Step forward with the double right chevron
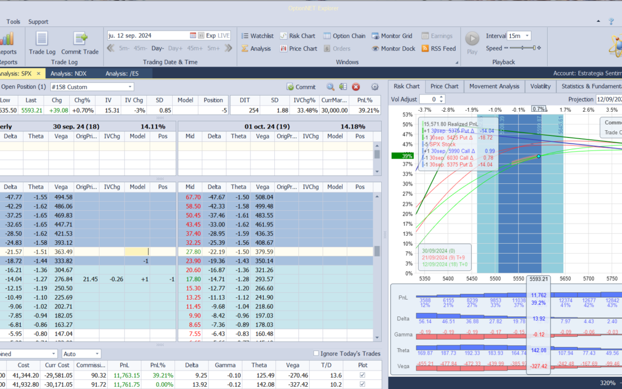The image size is (622, 389). click(228, 48)
